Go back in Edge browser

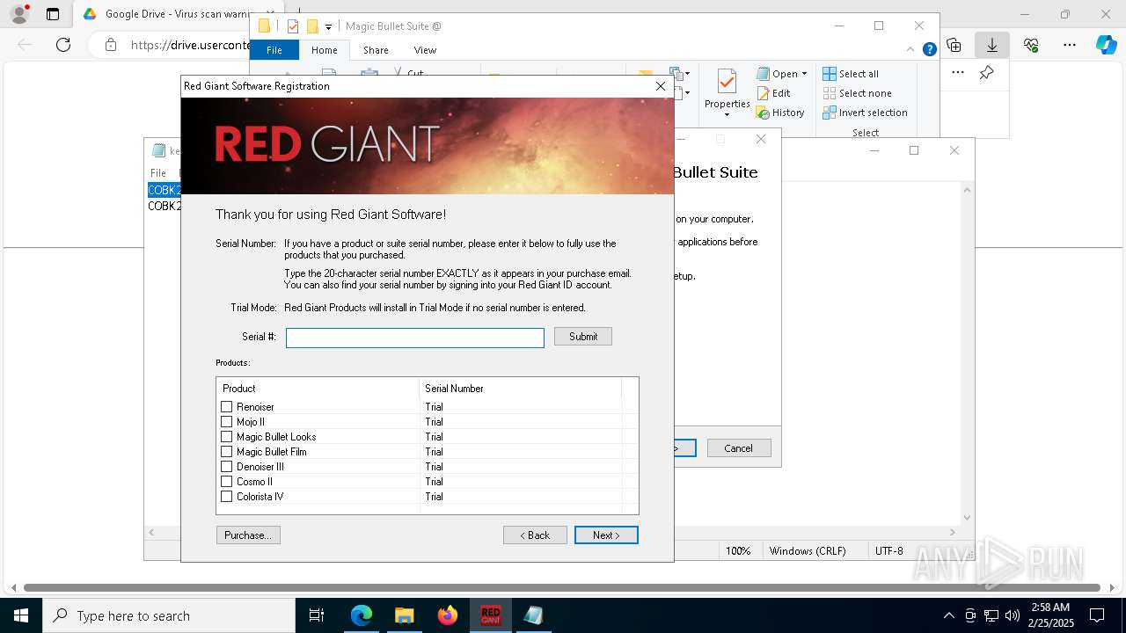(25, 45)
